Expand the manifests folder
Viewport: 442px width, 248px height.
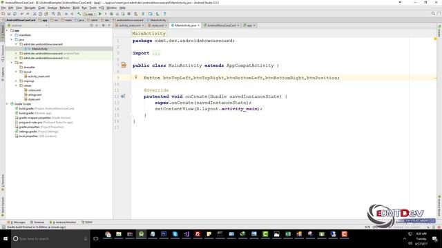12,35
